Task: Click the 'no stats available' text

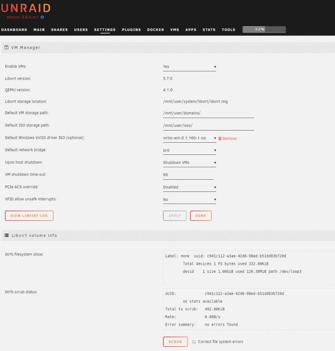Action: click(x=203, y=301)
